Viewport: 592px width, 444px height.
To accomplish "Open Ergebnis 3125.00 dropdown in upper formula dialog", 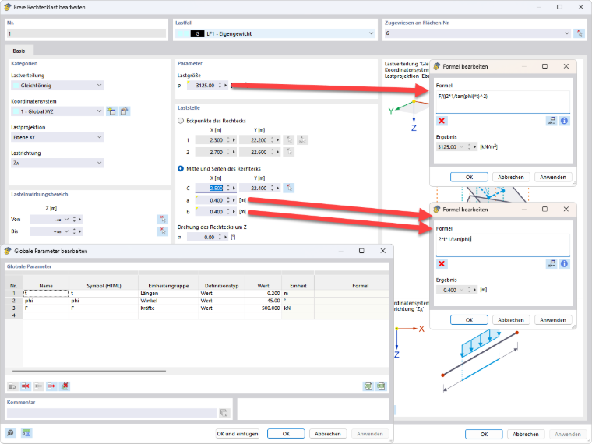I will pos(461,147).
